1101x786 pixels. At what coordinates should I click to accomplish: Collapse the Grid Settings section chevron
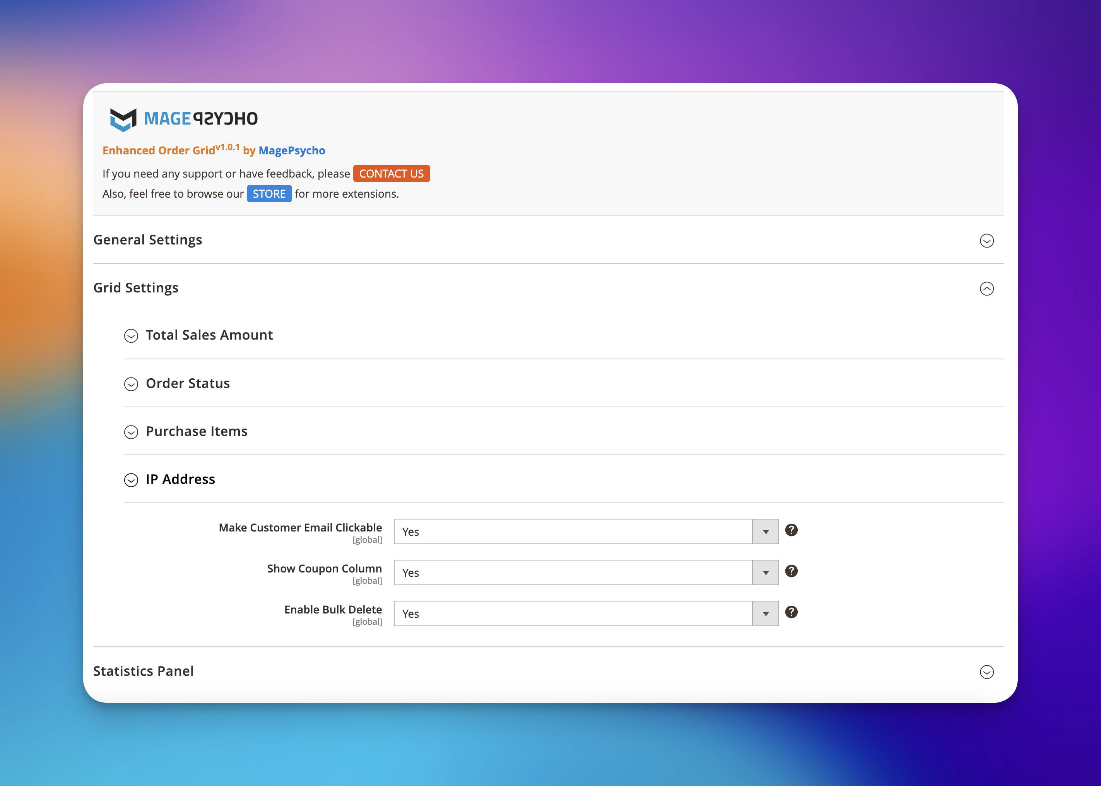click(986, 289)
